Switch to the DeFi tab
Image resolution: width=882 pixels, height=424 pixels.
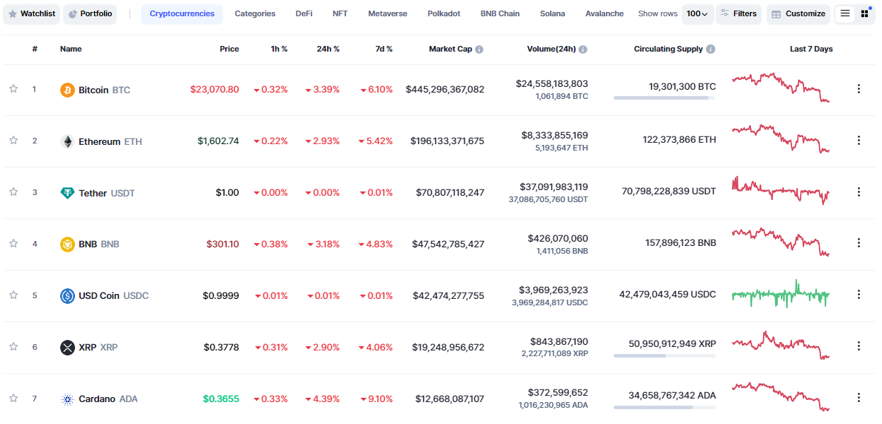pos(304,13)
